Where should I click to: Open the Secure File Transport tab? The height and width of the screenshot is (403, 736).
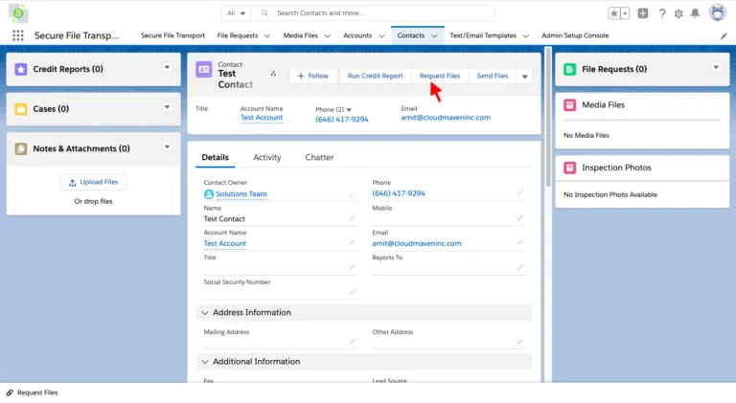[172, 35]
